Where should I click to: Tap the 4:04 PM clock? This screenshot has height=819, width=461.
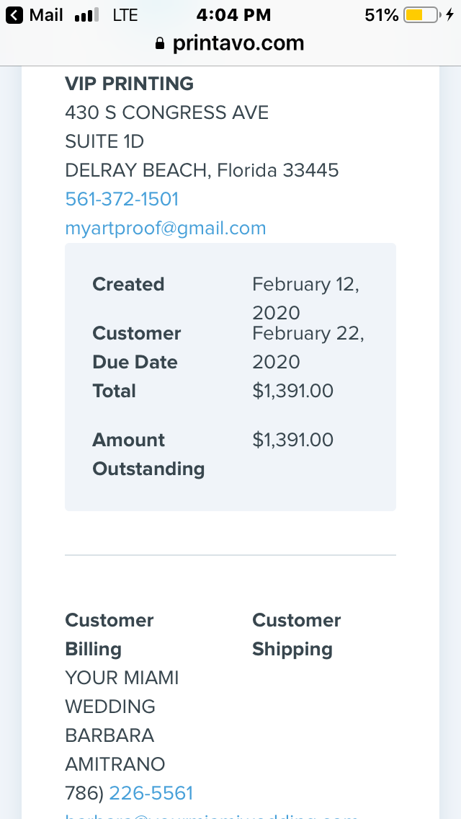click(233, 15)
